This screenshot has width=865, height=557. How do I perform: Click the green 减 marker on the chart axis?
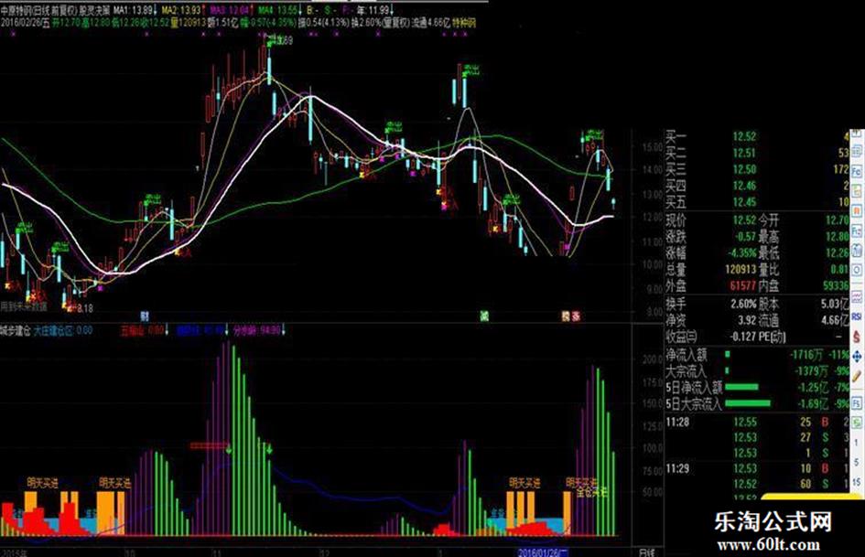coord(484,316)
